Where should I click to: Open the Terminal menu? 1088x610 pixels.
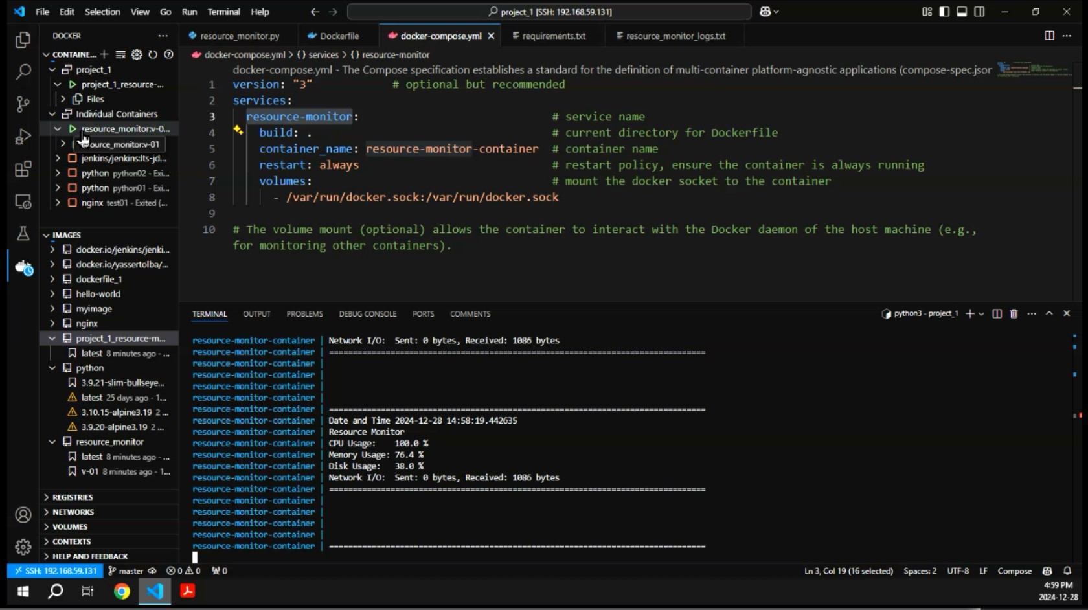pyautogui.click(x=223, y=12)
